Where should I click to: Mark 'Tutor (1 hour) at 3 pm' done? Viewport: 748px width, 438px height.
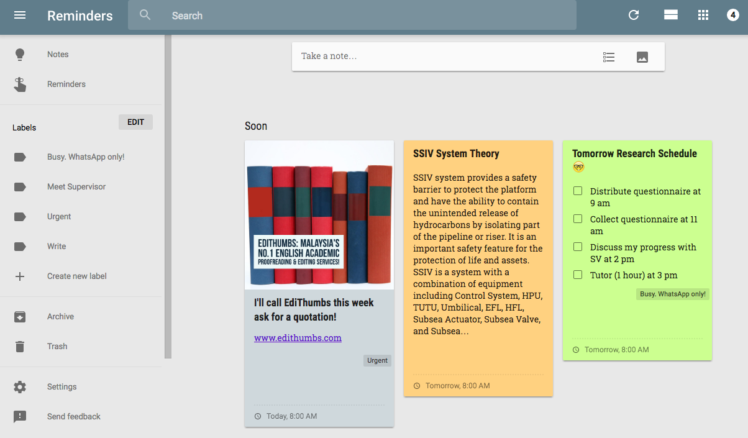pos(578,275)
